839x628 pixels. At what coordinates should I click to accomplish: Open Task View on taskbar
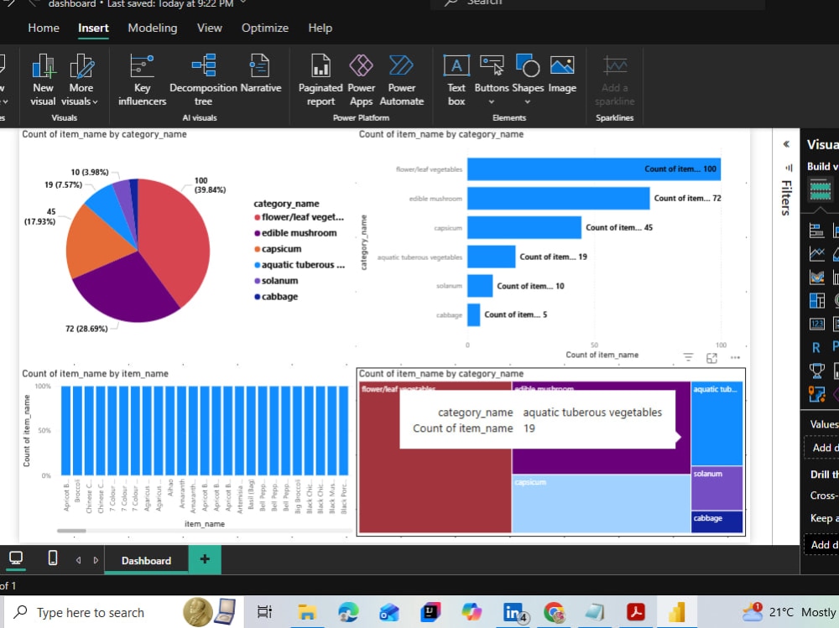point(264,611)
